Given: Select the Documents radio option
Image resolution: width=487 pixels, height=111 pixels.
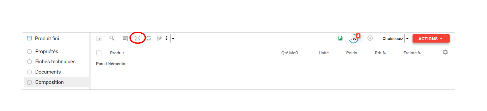Looking at the screenshot, I should pos(29,72).
